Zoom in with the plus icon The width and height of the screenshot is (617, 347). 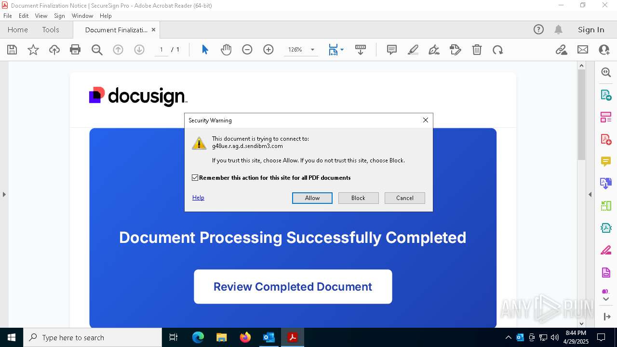pyautogui.click(x=268, y=50)
